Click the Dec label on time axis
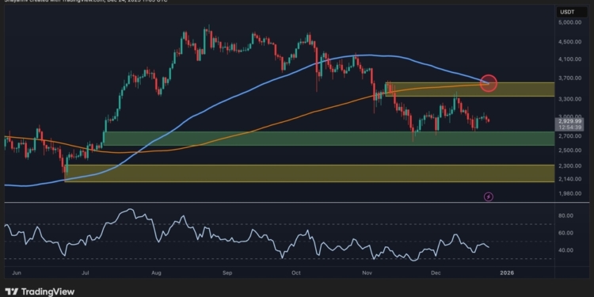The width and height of the screenshot is (594, 297). pos(436,272)
